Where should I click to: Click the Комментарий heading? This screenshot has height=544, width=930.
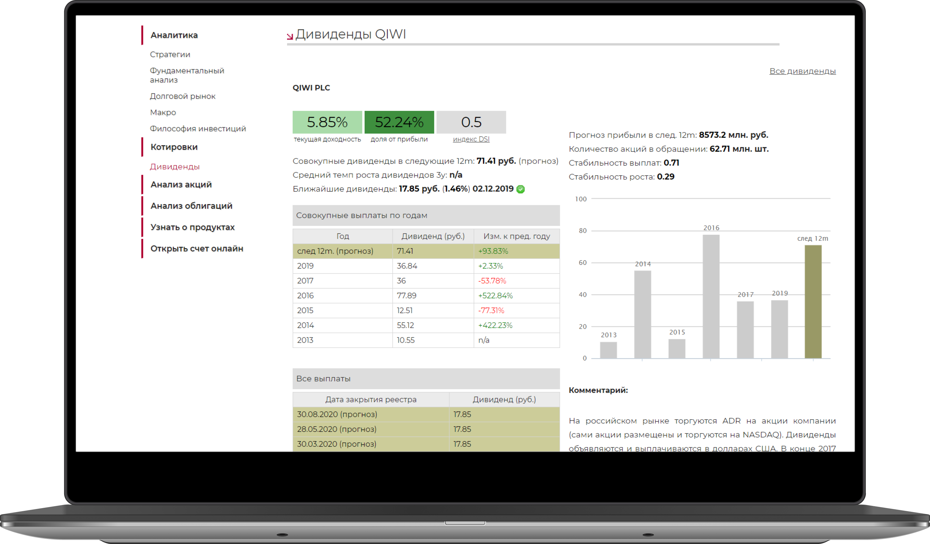click(598, 390)
